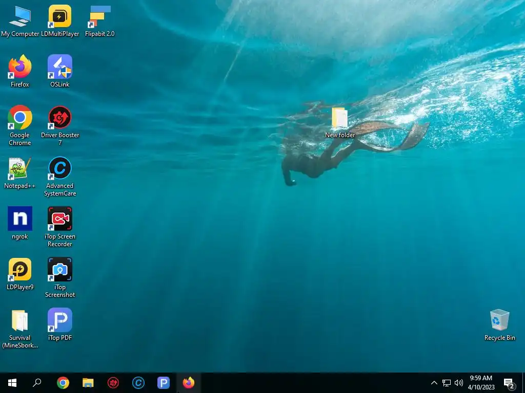Open the clock showing 9:59 AM
Screen dimensions: 525x393
coord(481,383)
